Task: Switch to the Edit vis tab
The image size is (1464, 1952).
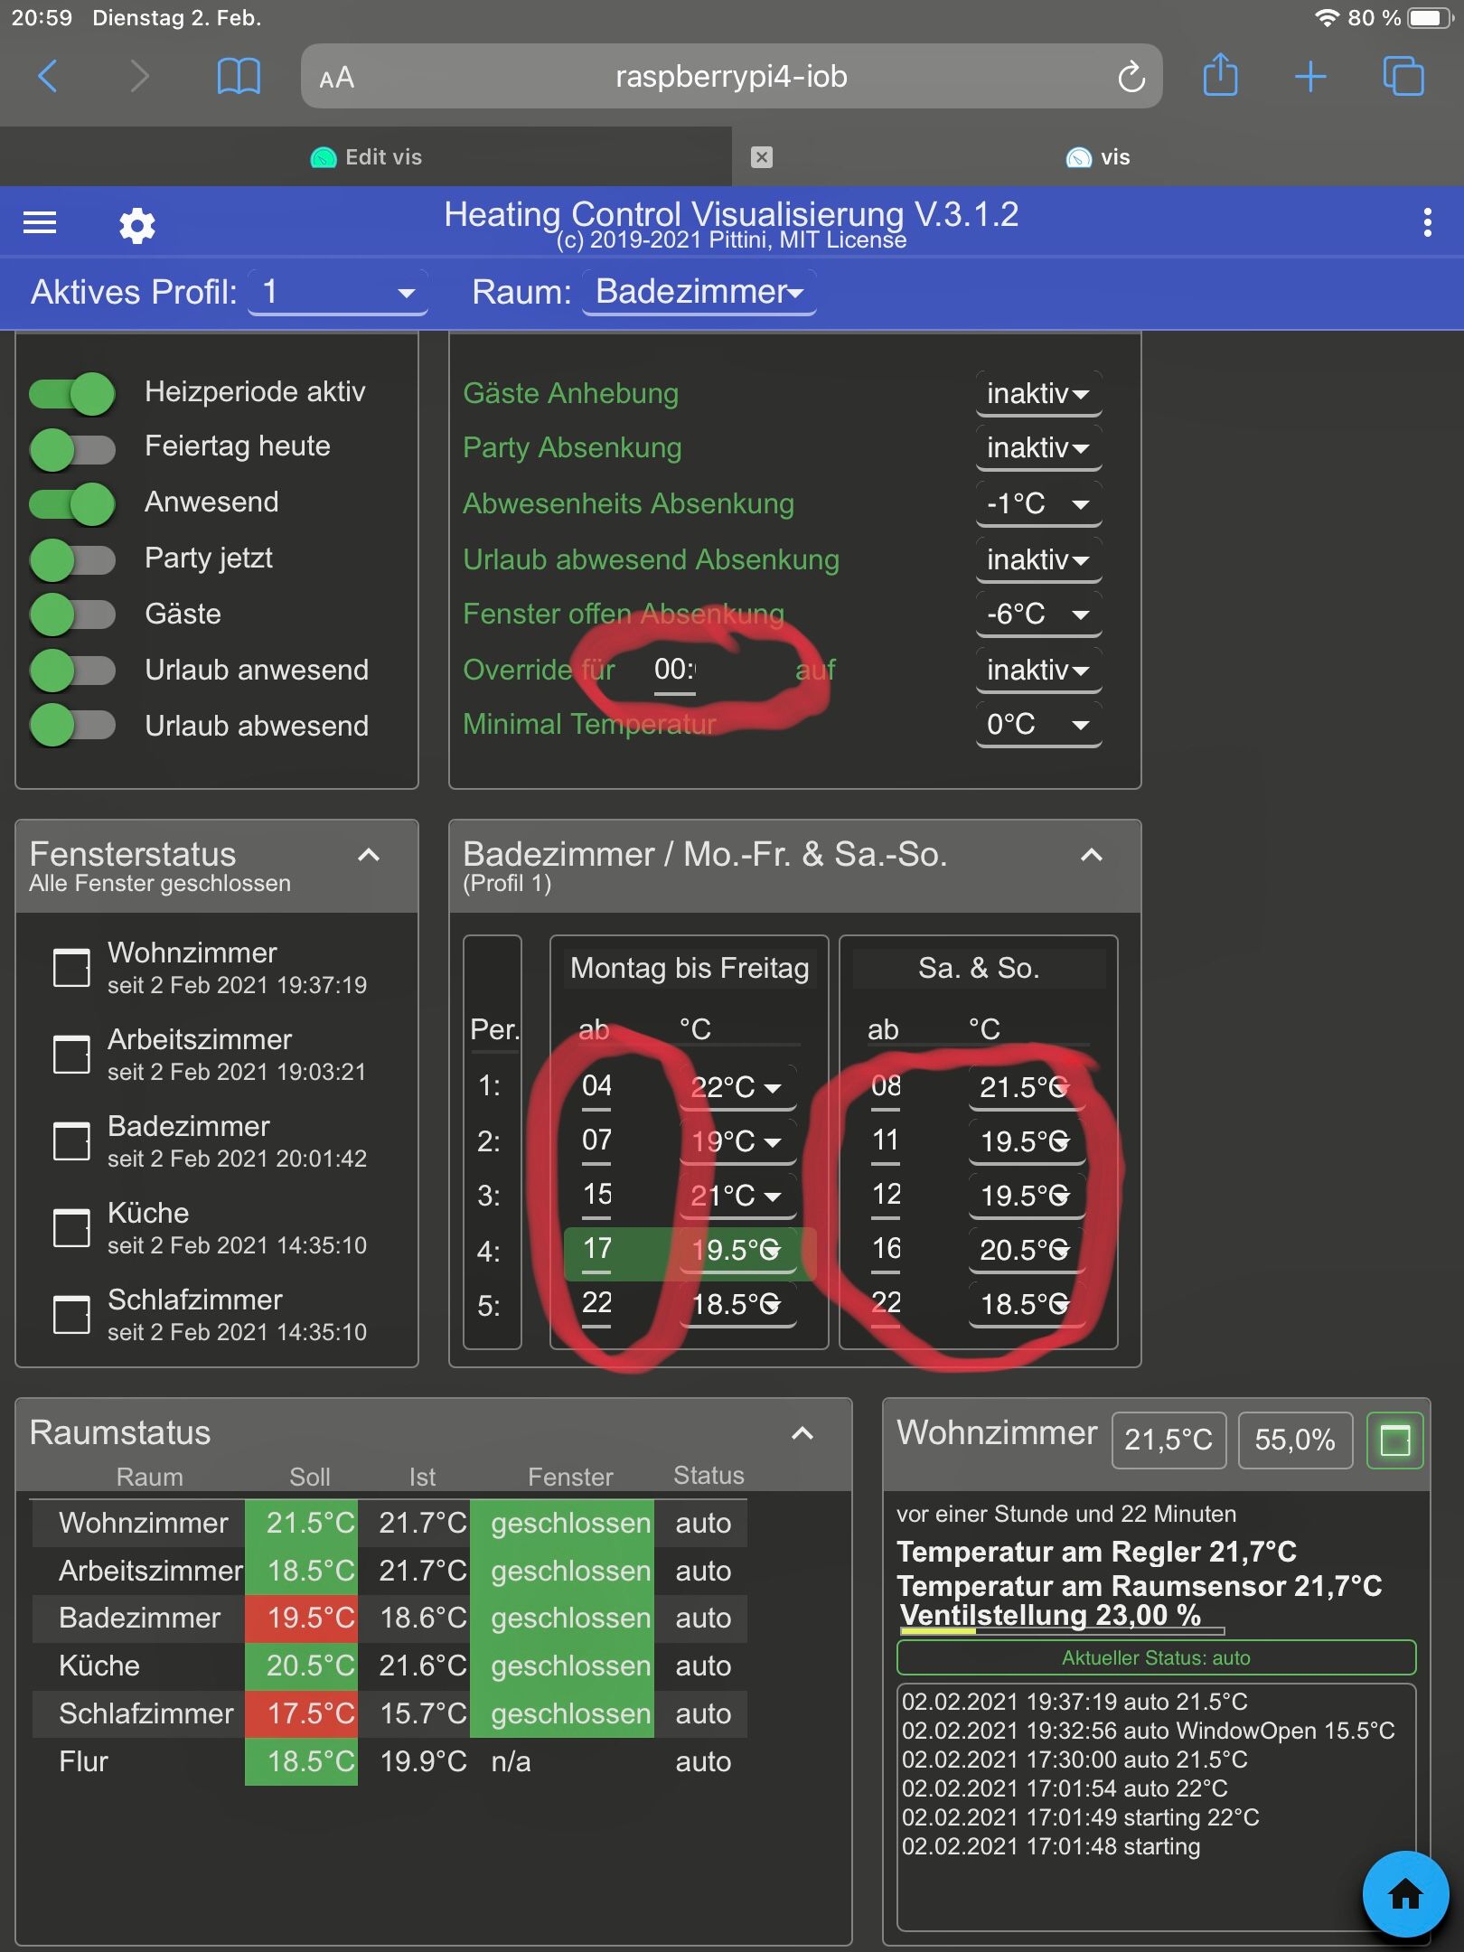Action: pos(366,157)
